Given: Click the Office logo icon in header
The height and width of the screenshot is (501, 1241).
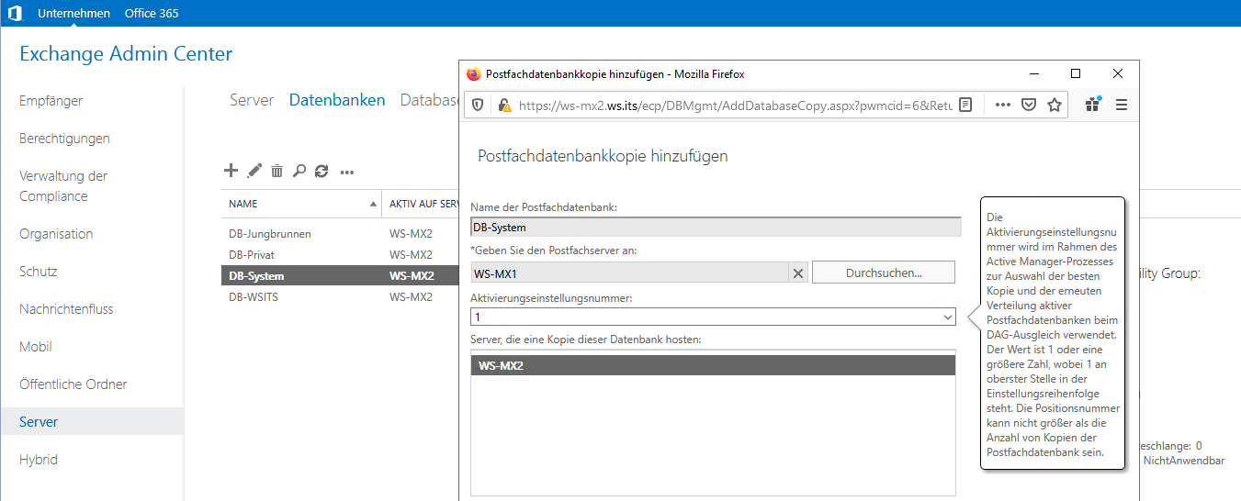Looking at the screenshot, I should [x=15, y=13].
